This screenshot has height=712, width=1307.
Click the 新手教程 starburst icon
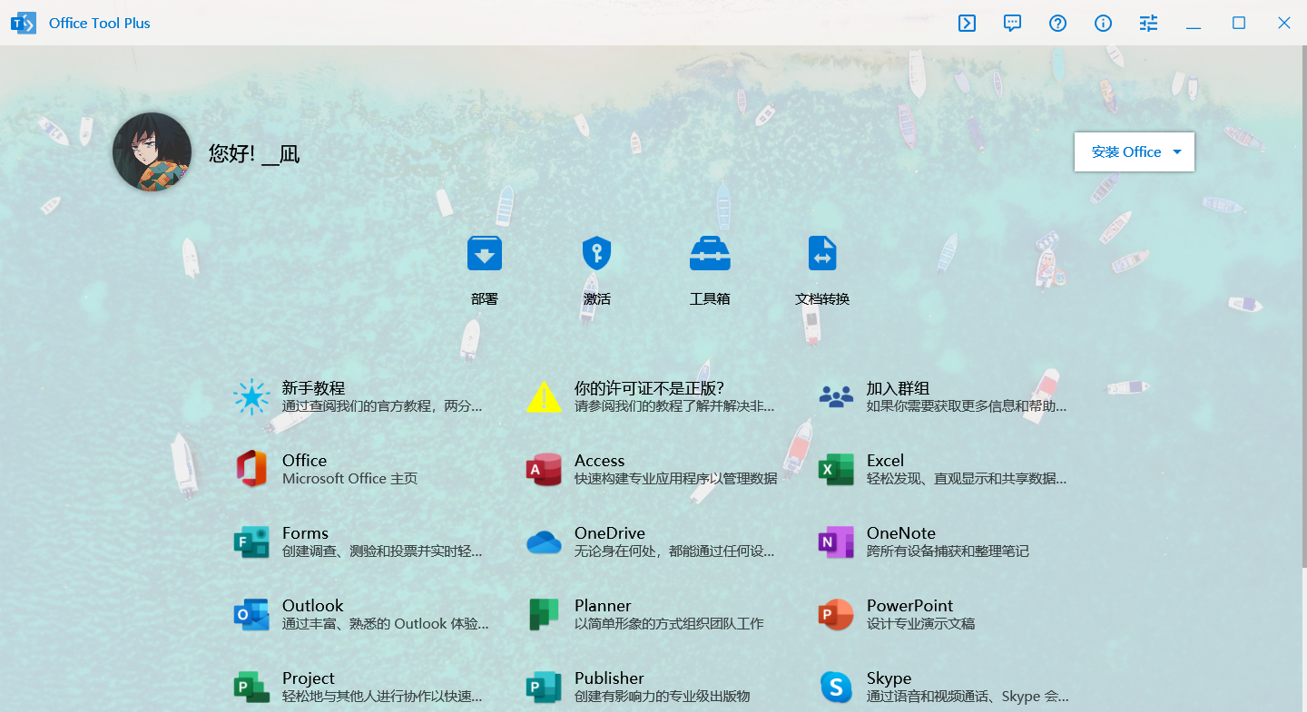point(251,396)
